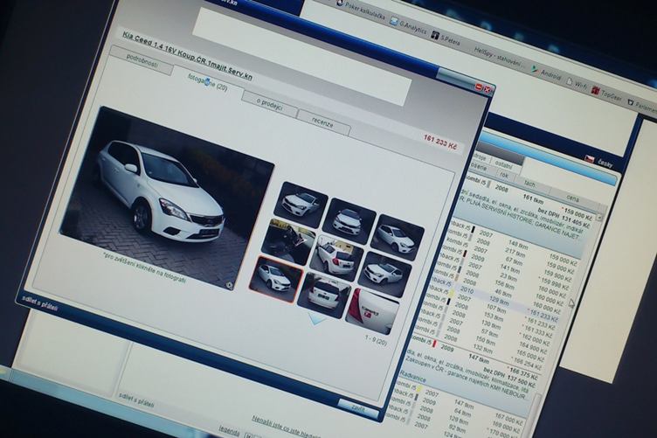Switch to the ostatní tab in back window

point(503,163)
